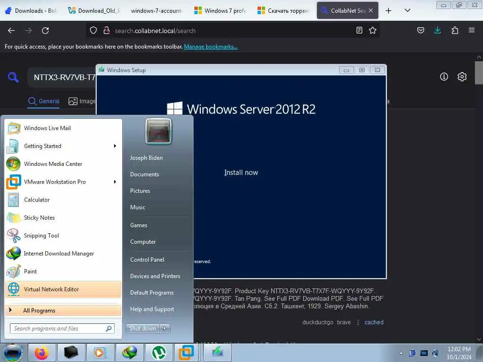Open Windows Live Mail from Start menu
Viewport: 483px width, 362px height.
click(x=63, y=128)
